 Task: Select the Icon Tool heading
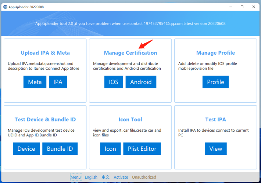130,120
